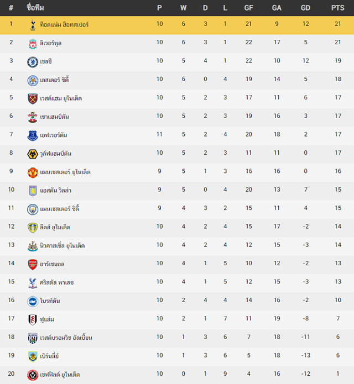This screenshot has height=384, width=354.
Task: Click the Liverpool club crest
Action: (x=33, y=44)
